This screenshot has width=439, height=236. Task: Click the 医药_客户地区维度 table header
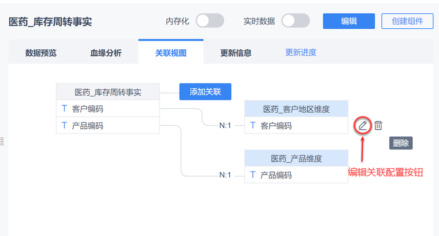(296, 109)
